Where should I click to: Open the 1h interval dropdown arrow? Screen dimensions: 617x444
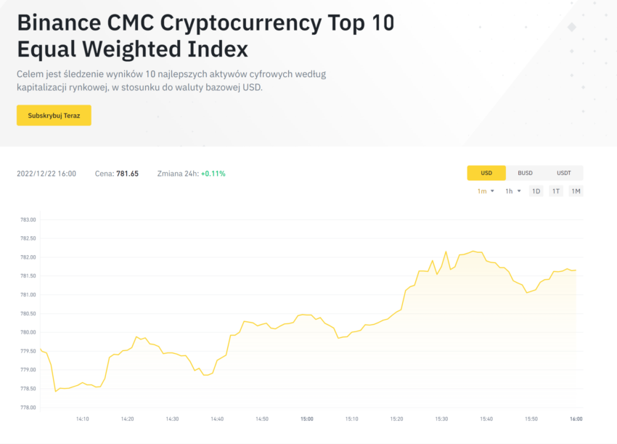point(519,191)
